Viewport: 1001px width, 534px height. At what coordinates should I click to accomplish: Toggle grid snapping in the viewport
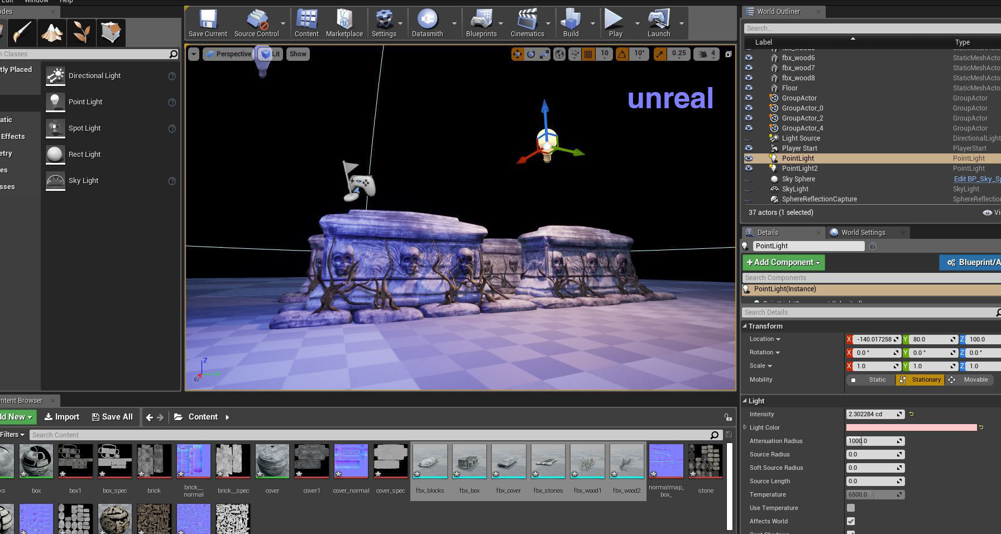coord(588,54)
